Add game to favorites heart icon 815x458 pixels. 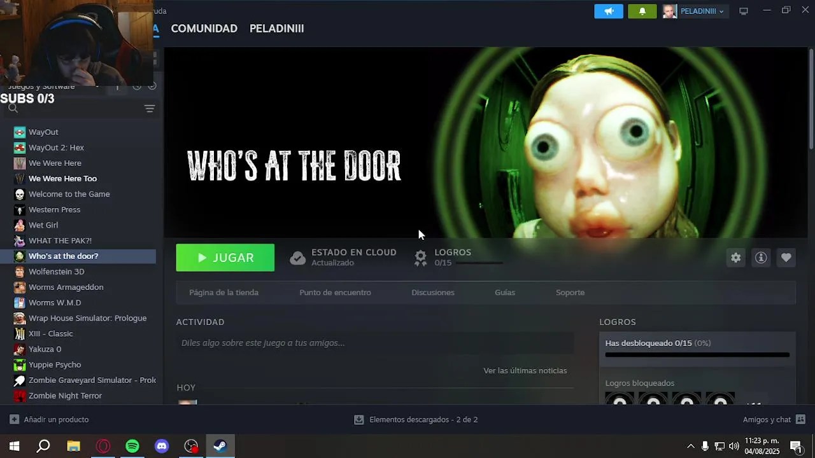click(x=786, y=258)
